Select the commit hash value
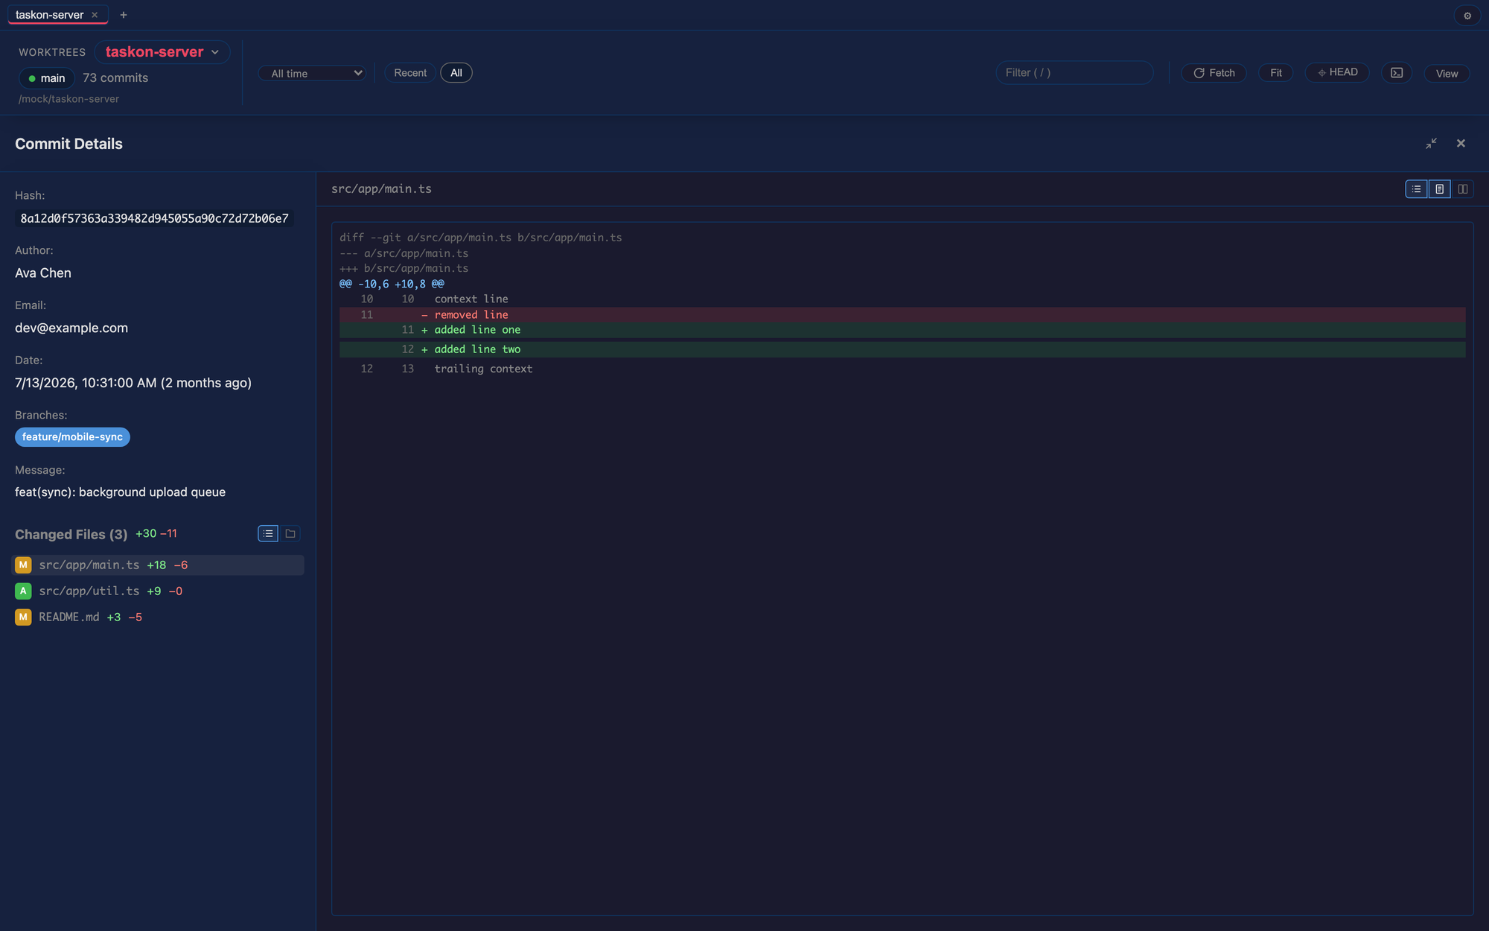Screen dimensions: 1489x931 point(154,219)
